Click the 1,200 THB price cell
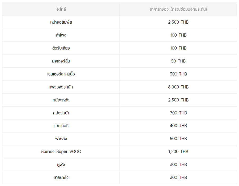 pos(178,152)
